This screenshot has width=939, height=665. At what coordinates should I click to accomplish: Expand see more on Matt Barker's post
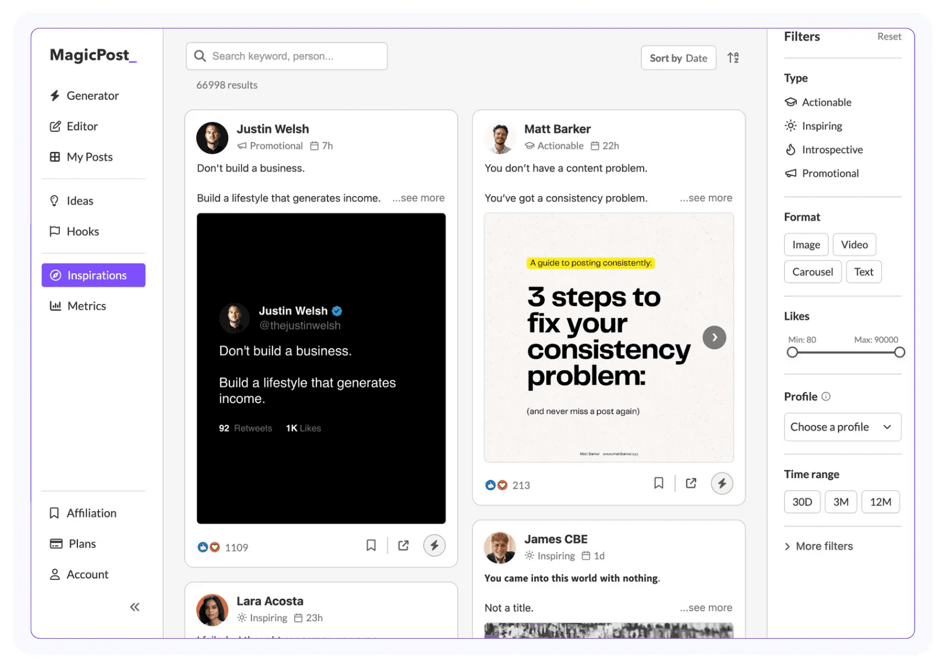pos(706,198)
